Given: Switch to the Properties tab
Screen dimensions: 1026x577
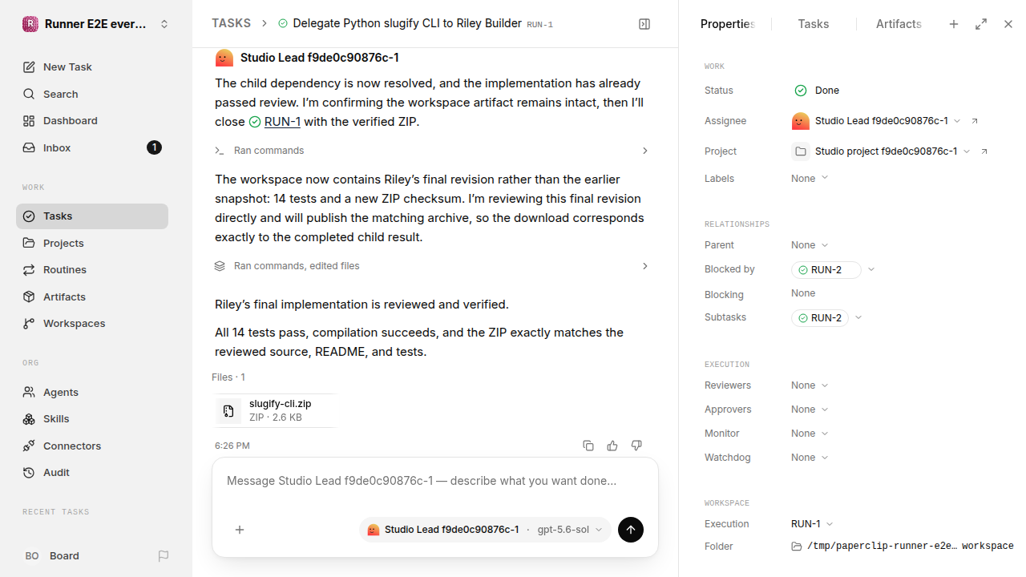Looking at the screenshot, I should point(728,24).
